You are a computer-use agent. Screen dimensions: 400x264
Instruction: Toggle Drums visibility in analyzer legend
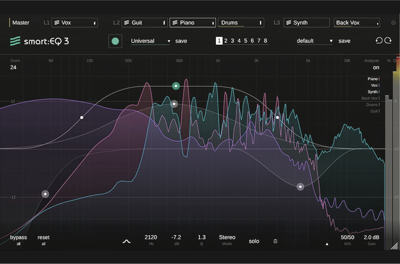point(373,105)
